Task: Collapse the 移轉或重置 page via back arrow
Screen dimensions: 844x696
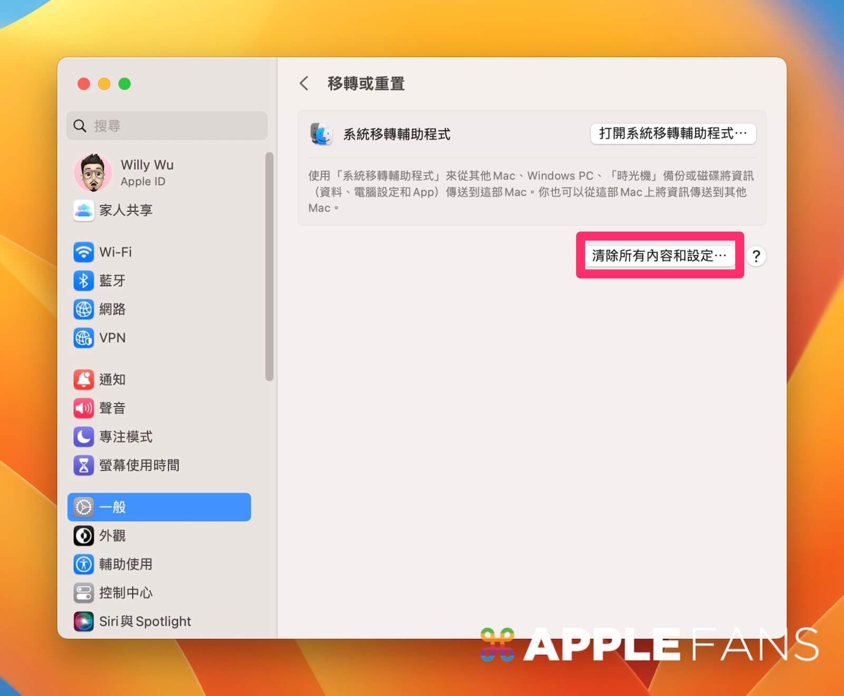Action: tap(304, 83)
